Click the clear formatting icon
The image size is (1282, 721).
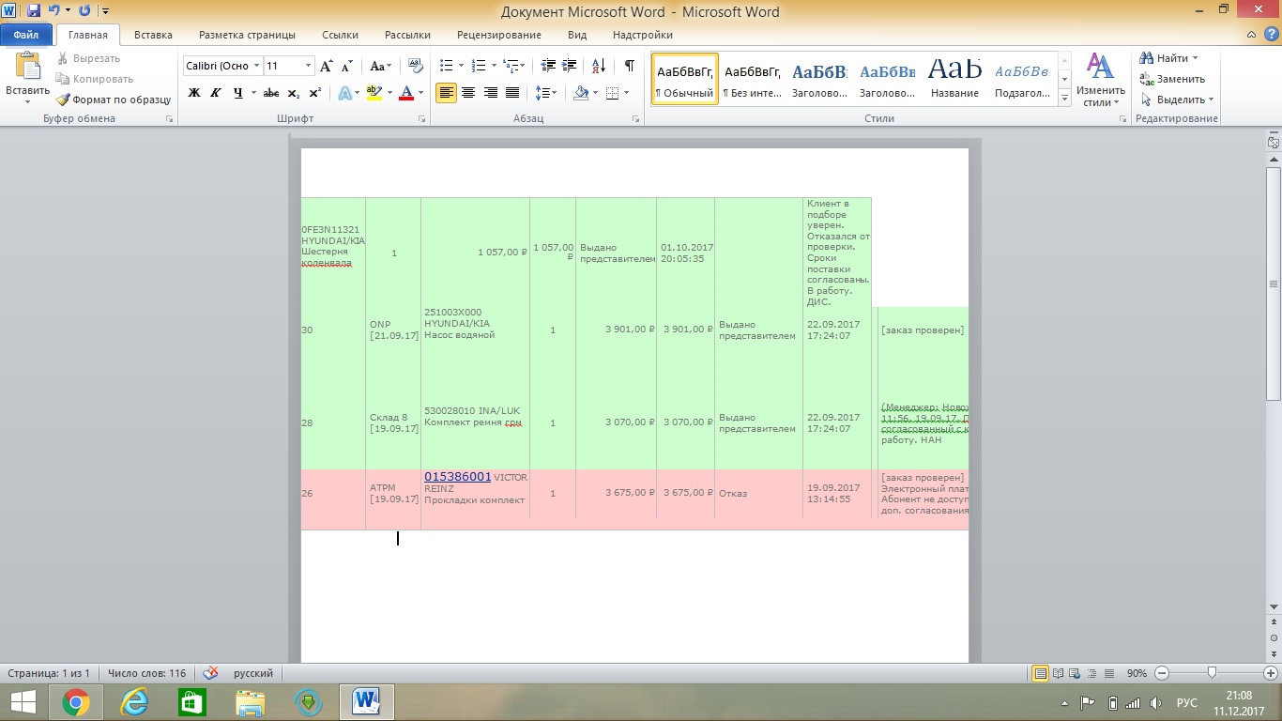click(x=418, y=67)
